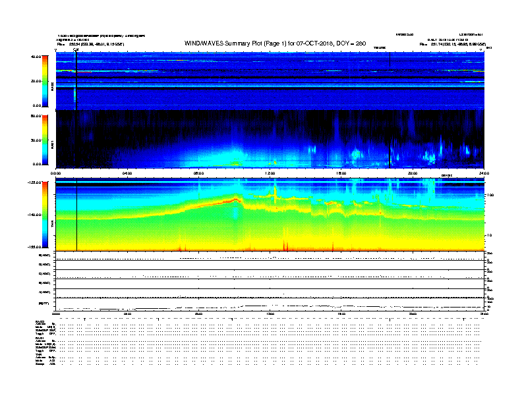
Task: Click the RAD1 spectrogram panel
Action: coord(270,140)
